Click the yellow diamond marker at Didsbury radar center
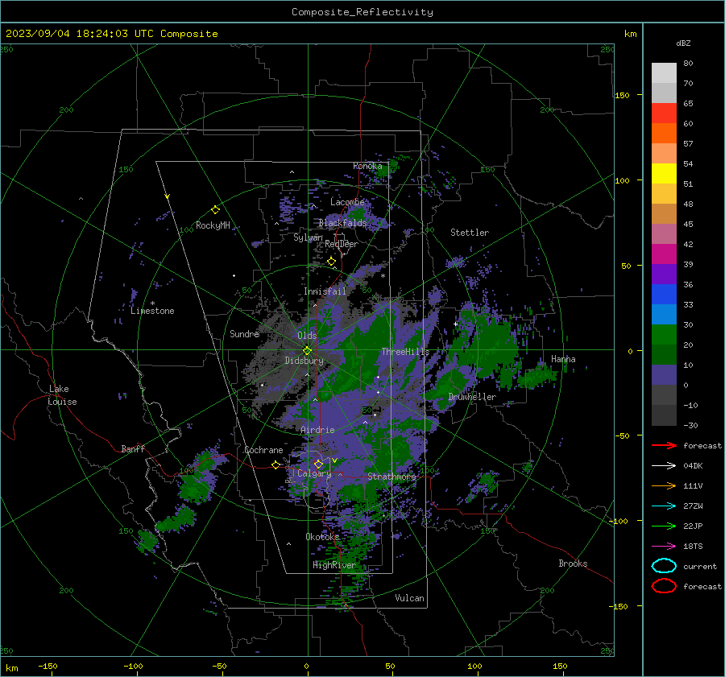The image size is (725, 677). pos(307,351)
